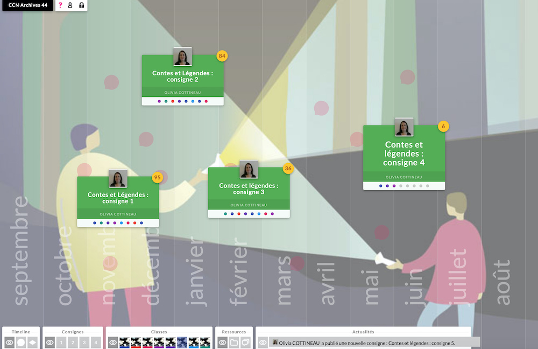Show speech bubble markers in Timeline panel
The height and width of the screenshot is (349, 538).
point(21,343)
